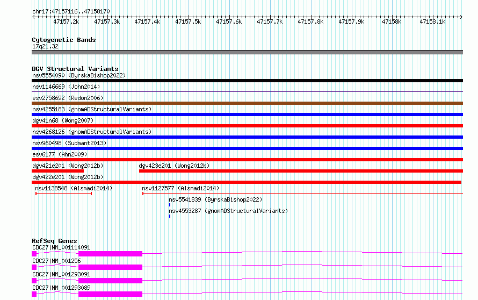Select the gray 17q21.32 cytogenetic band bar

pos(247,52)
